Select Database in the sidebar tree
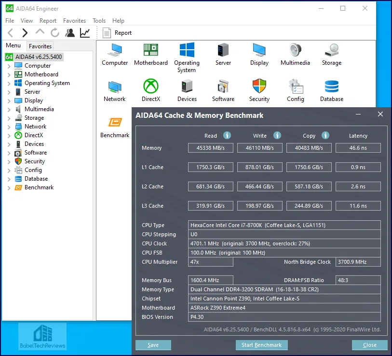 coord(31,179)
